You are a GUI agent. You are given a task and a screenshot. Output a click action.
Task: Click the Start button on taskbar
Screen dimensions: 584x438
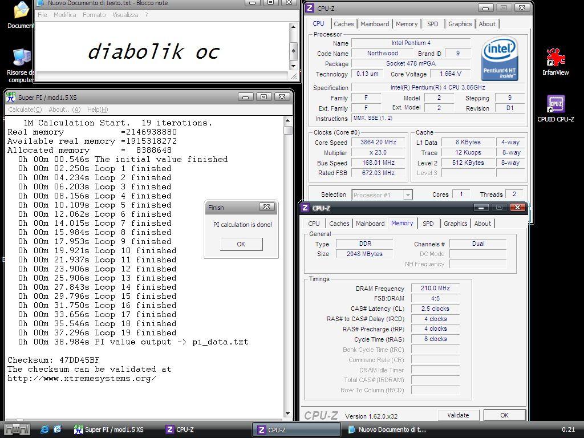click(x=17, y=429)
